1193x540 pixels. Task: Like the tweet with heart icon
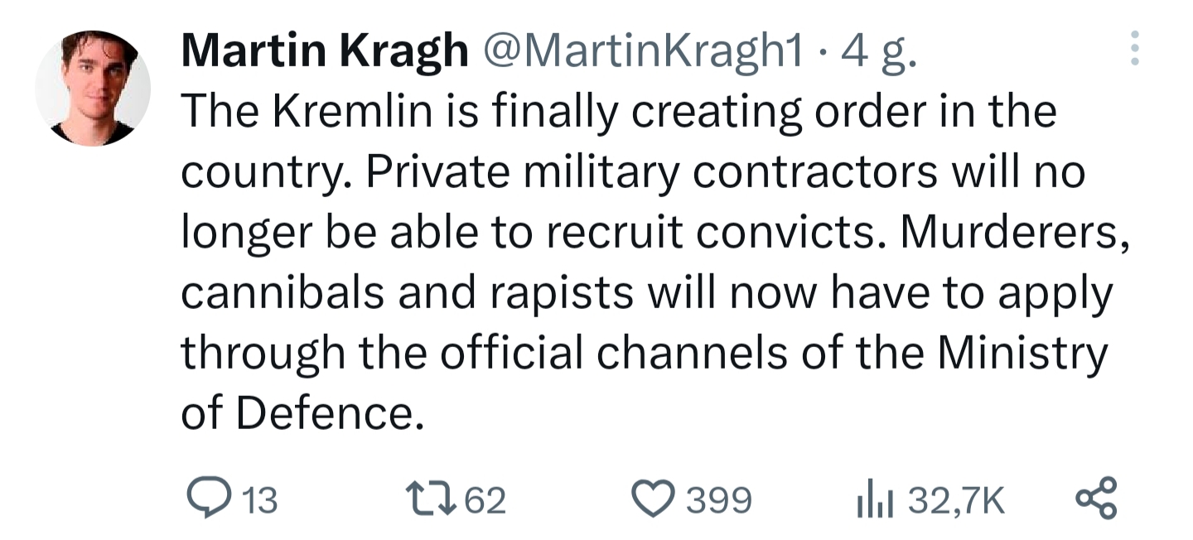655,499
